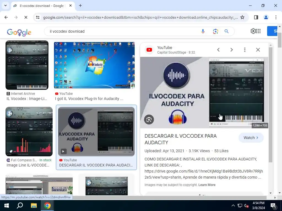Screen dimensions: 282x211
Task: Open the network tray icon
Action: point(240,206)
